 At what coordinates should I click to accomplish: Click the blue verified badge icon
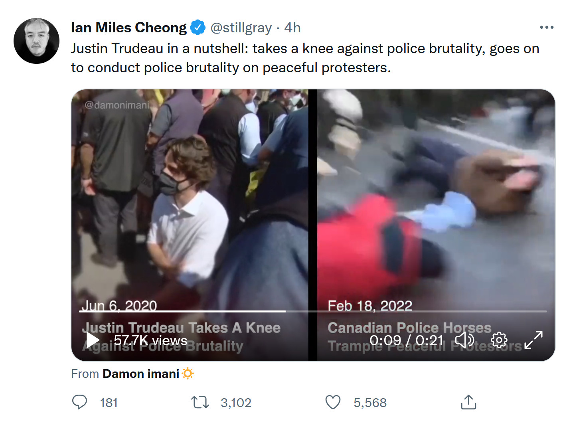click(198, 28)
